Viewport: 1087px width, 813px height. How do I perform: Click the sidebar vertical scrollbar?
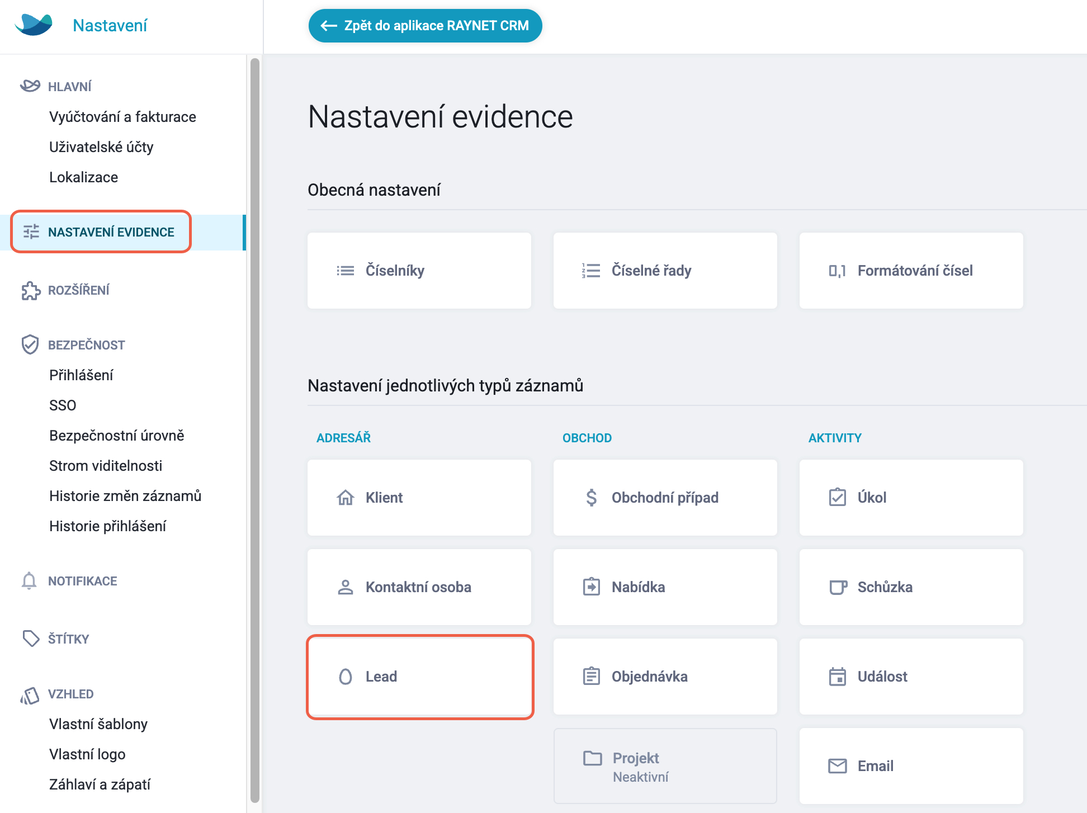click(x=255, y=431)
